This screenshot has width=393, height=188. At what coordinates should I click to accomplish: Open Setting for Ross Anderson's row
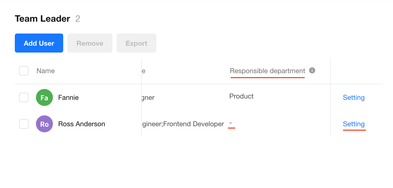click(x=354, y=124)
